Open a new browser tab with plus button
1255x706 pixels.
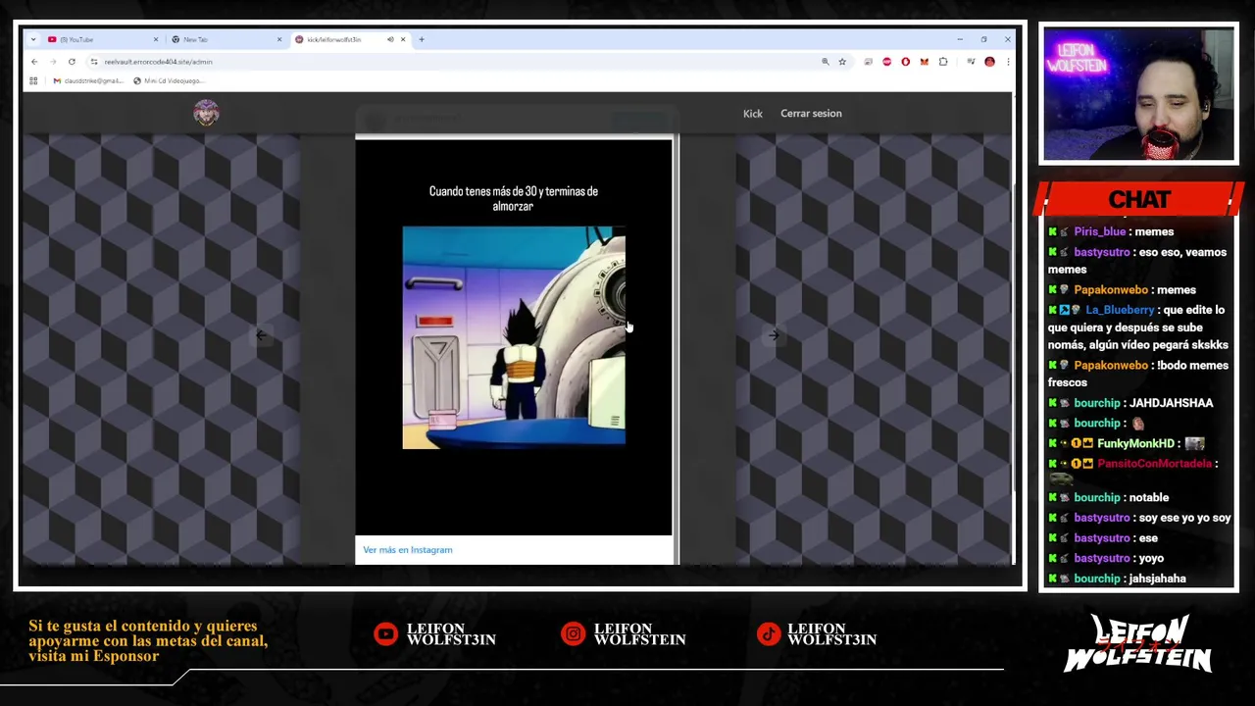(x=422, y=39)
